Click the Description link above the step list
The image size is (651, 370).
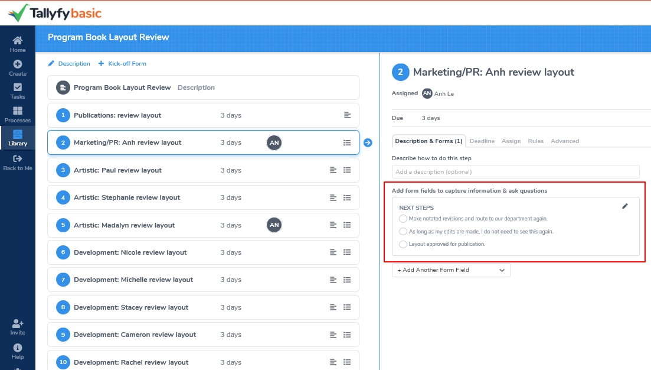coord(73,63)
